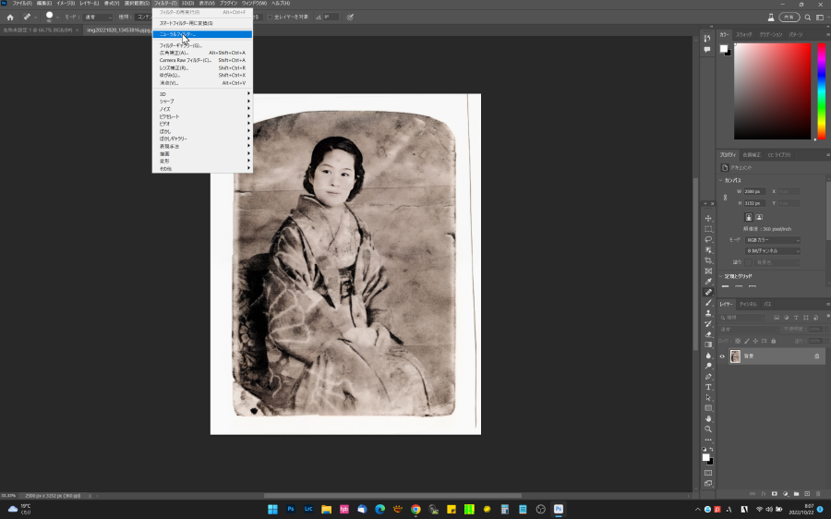Collapse the 定規とグリッド section
The width and height of the screenshot is (831, 519).
721,276
